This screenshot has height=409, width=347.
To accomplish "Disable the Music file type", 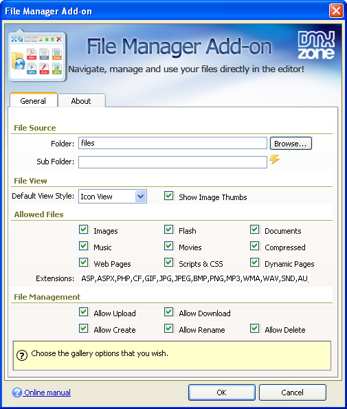I will point(83,246).
